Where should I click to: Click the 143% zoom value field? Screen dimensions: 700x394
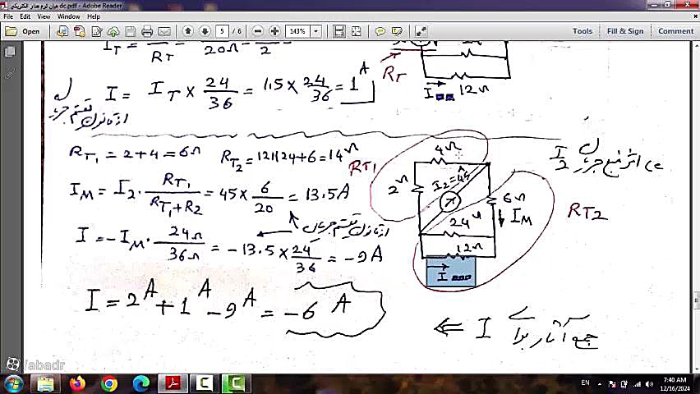point(297,31)
